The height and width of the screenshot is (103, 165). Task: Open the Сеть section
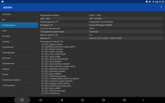(x=19, y=30)
